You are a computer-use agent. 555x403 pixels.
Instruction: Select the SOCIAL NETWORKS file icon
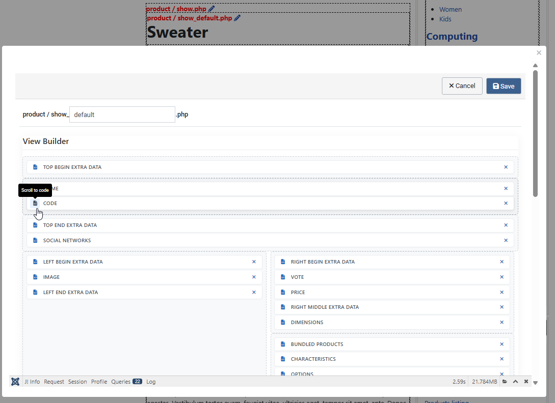coord(35,240)
